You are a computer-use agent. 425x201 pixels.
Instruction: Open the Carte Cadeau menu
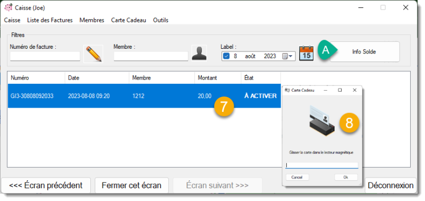pos(129,20)
